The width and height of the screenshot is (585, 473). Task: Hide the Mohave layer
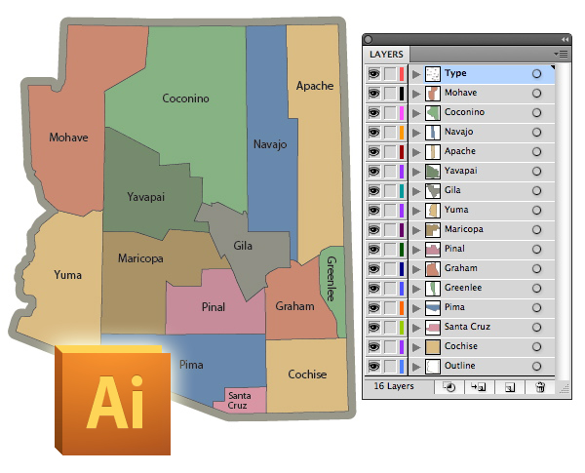tap(373, 93)
